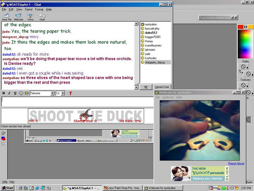The image size is (254, 191).
Task: Click chat scrollbar bottom down arrow
Action: 136,88
